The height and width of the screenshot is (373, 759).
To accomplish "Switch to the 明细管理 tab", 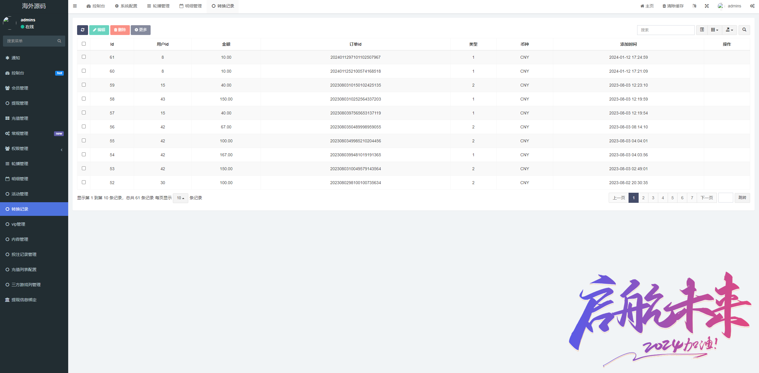I will [x=191, y=6].
